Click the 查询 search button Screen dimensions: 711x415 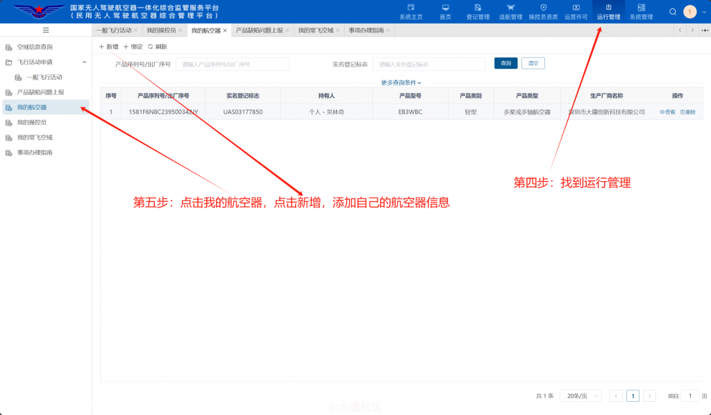coord(505,63)
